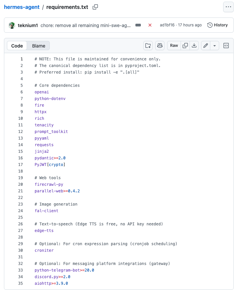Open the edit options dropdown arrow
Image resolution: width=236 pixels, height=294 pixels.
click(215, 46)
